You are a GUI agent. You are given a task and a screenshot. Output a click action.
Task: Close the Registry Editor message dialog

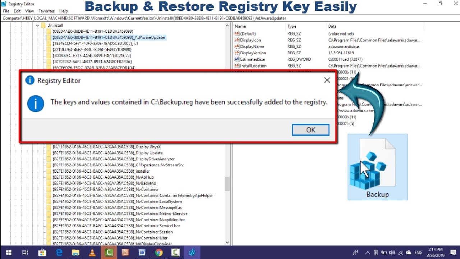(x=327, y=80)
